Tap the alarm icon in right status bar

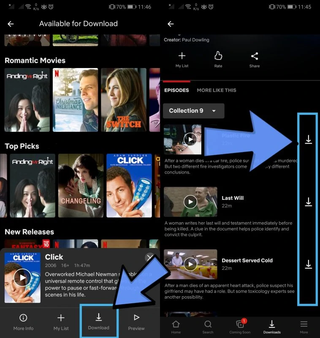tap(211, 7)
